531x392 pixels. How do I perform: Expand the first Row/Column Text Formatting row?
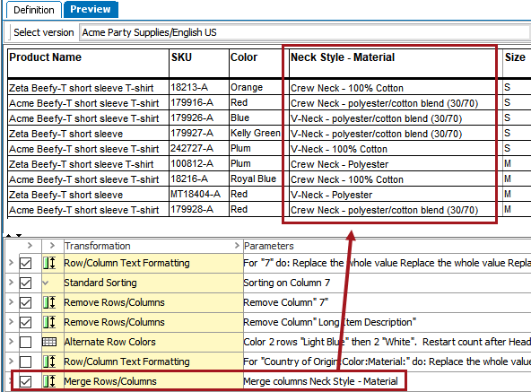[11, 263]
